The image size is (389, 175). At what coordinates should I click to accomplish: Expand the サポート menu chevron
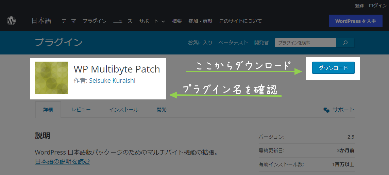tap(163, 21)
